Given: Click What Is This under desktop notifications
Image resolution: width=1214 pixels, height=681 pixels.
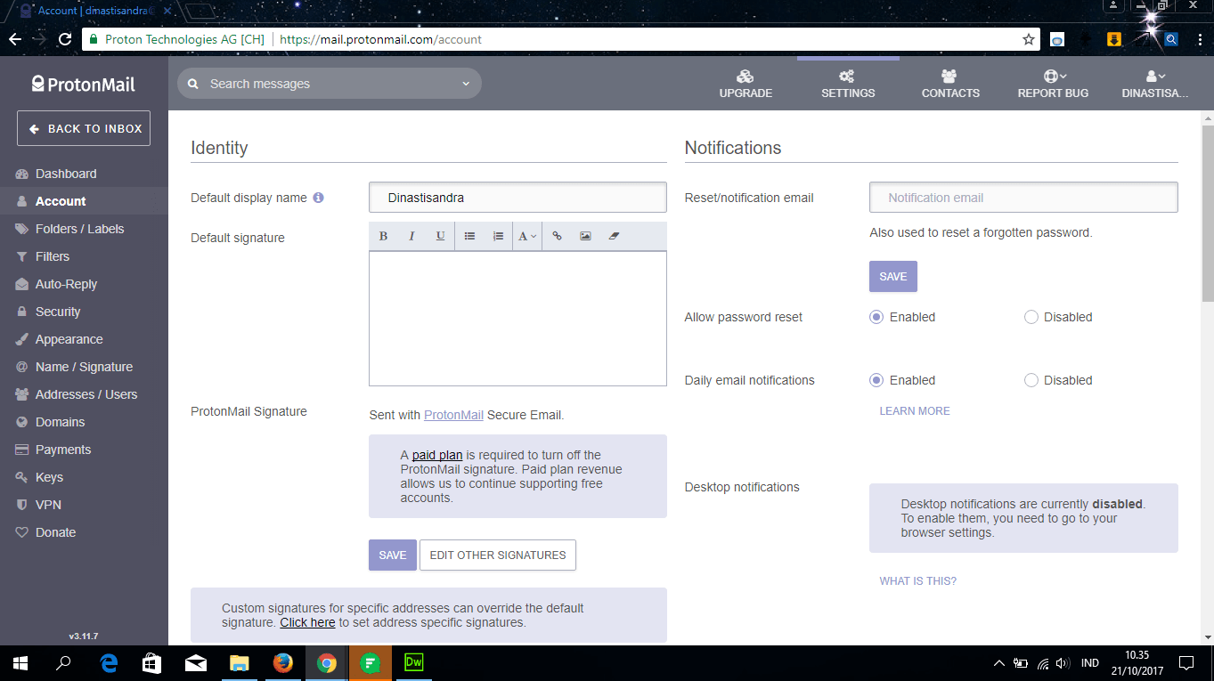Looking at the screenshot, I should 917,581.
